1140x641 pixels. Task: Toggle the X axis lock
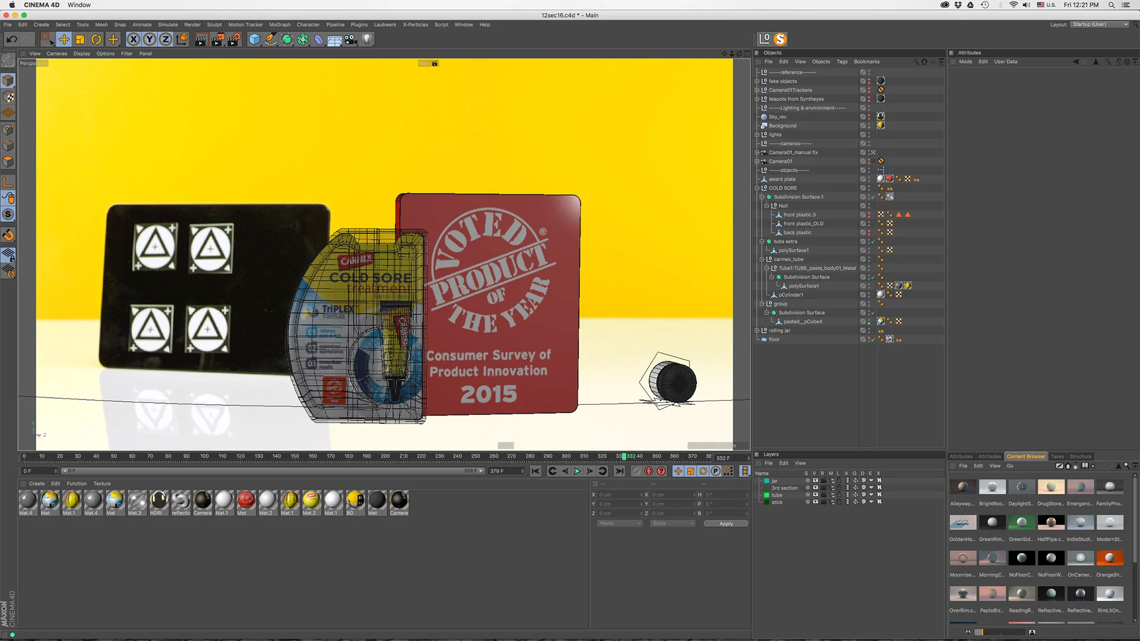[x=134, y=39]
